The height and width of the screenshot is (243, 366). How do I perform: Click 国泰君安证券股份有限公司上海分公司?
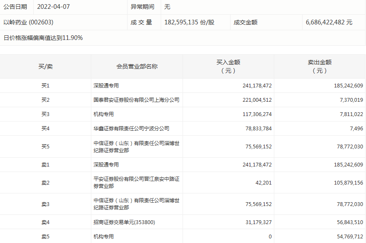tap(136, 100)
